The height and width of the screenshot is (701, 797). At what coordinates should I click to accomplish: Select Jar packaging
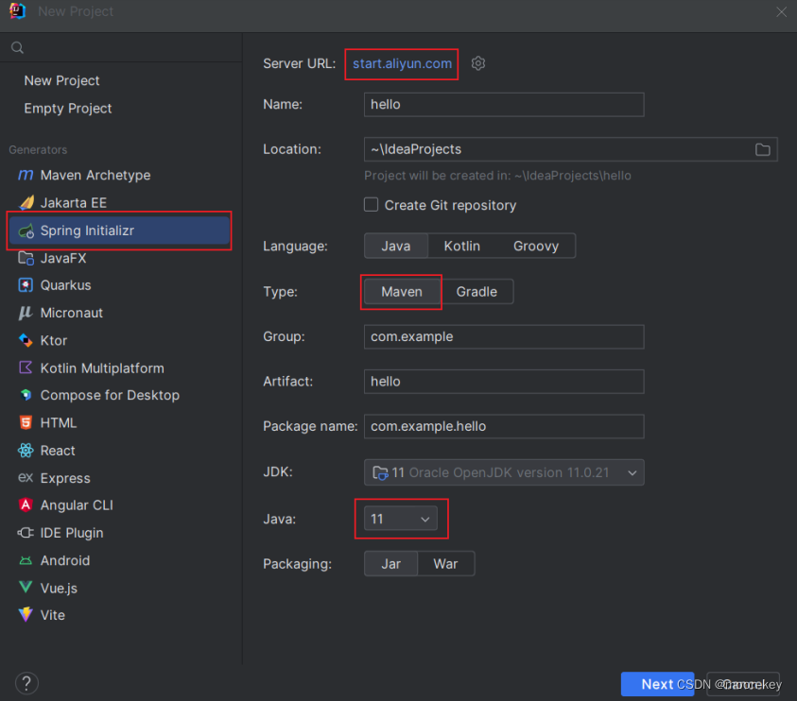click(390, 564)
